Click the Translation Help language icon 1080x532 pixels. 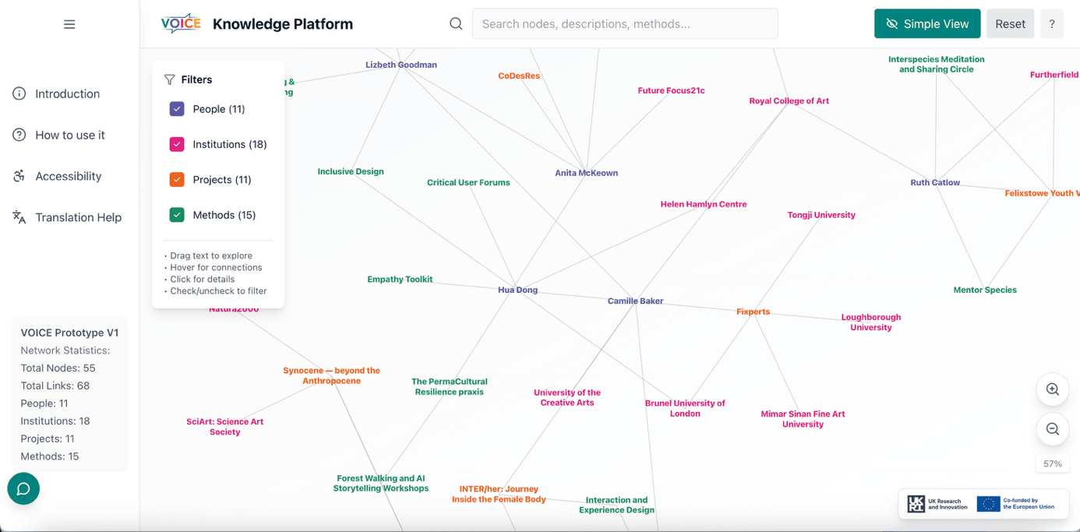[x=19, y=217]
